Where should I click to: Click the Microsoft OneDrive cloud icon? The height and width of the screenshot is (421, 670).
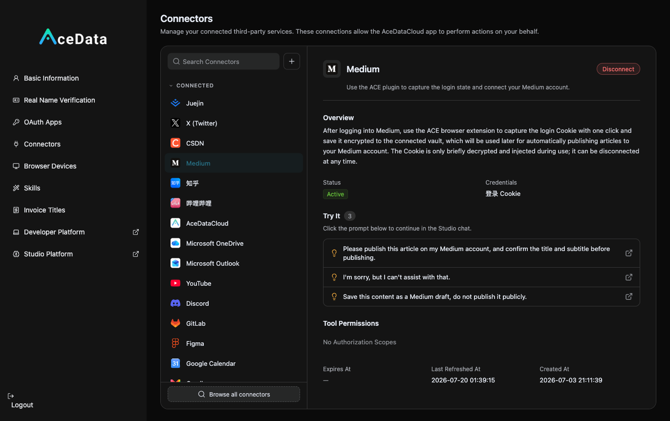(x=175, y=243)
